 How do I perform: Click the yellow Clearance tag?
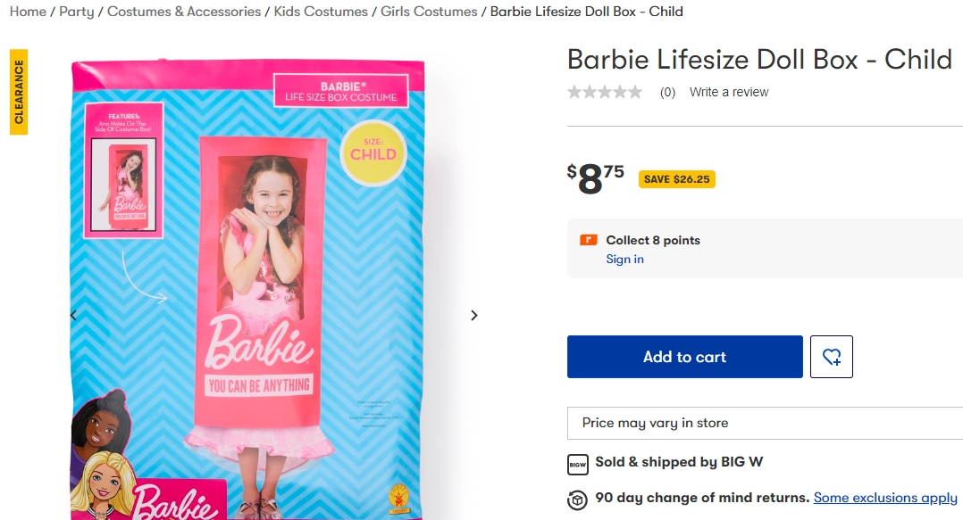click(19, 92)
